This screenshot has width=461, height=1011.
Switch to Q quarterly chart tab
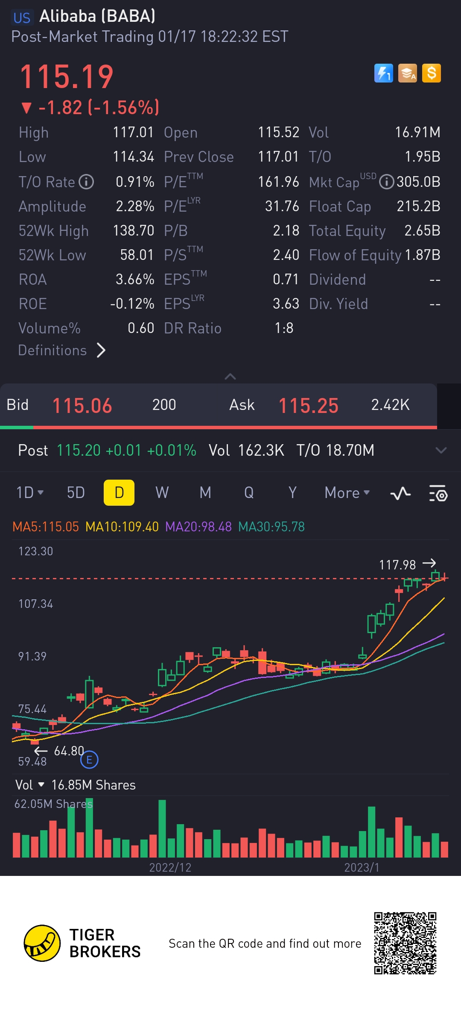pyautogui.click(x=249, y=492)
